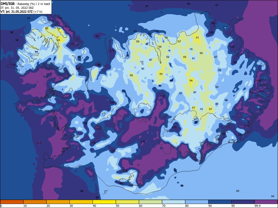Select the medium blue 90–95 legend color segment
This screenshot has height=208, width=278.
220,202
